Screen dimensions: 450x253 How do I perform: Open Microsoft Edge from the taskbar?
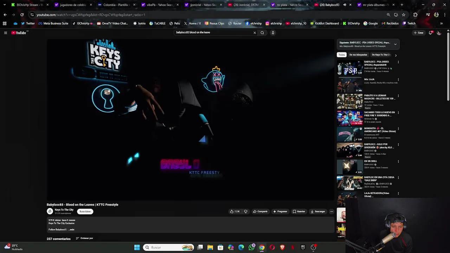click(241, 247)
